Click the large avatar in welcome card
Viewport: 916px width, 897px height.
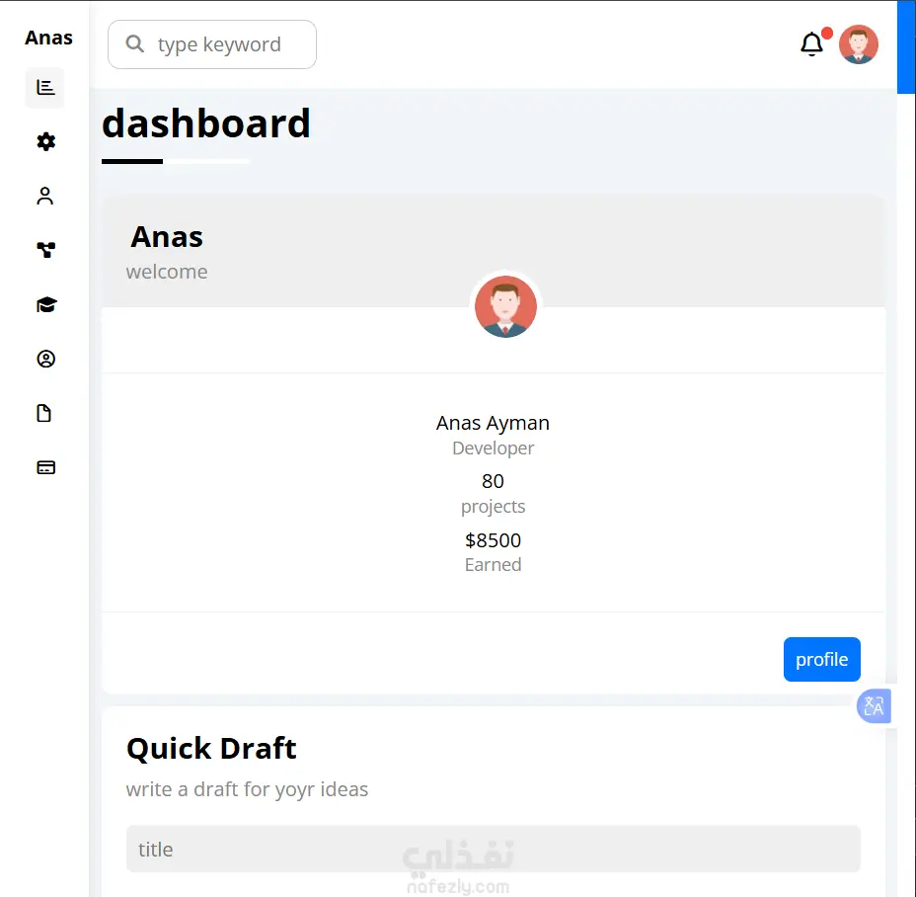coord(505,306)
